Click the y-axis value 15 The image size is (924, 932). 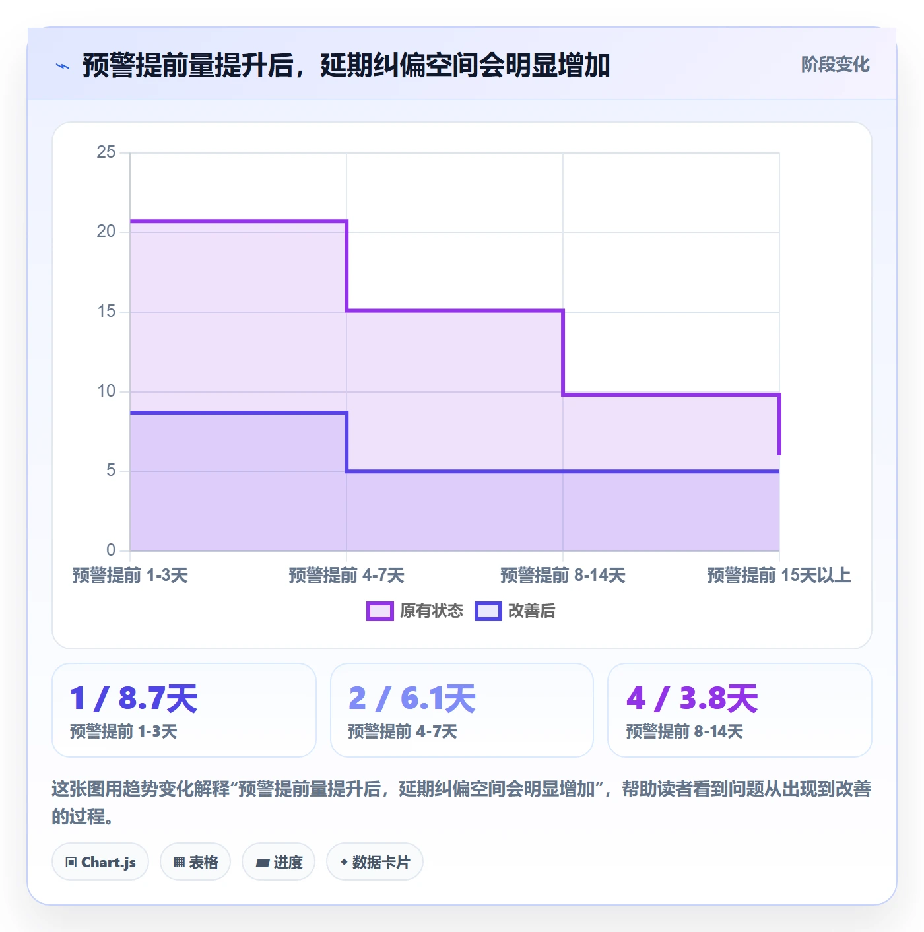coord(106,312)
